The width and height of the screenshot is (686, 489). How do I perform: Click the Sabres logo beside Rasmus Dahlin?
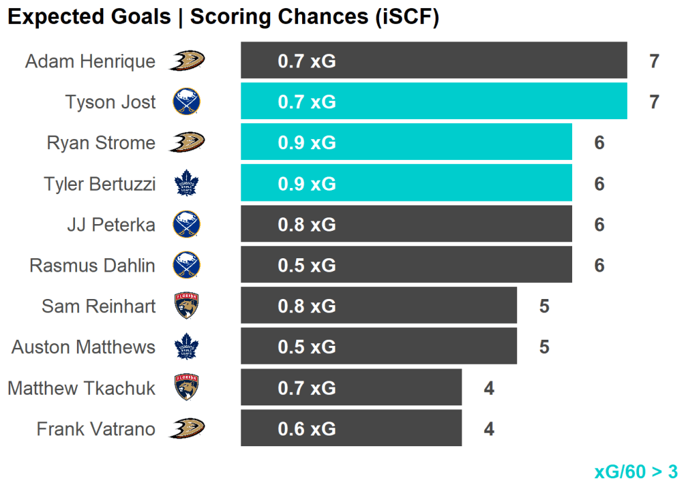[186, 266]
